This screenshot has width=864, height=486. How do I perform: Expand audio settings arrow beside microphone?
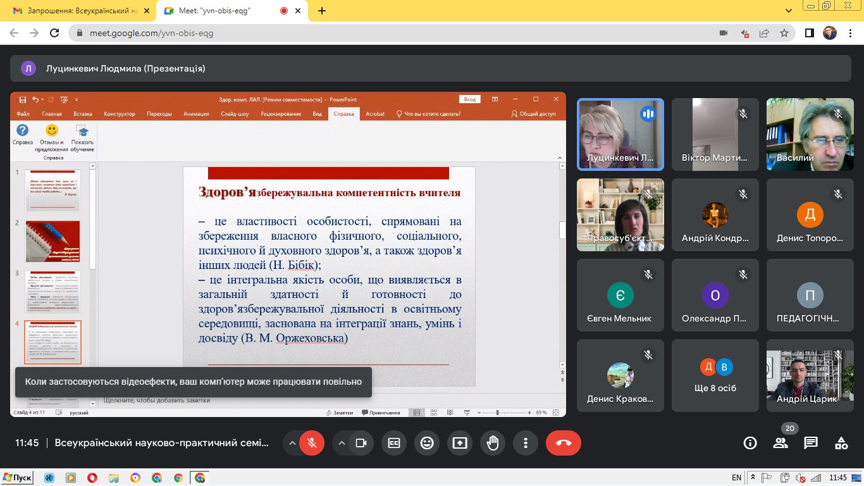292,443
